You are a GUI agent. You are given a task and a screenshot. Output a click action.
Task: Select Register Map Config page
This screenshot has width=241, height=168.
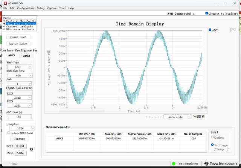click(x=21, y=21)
